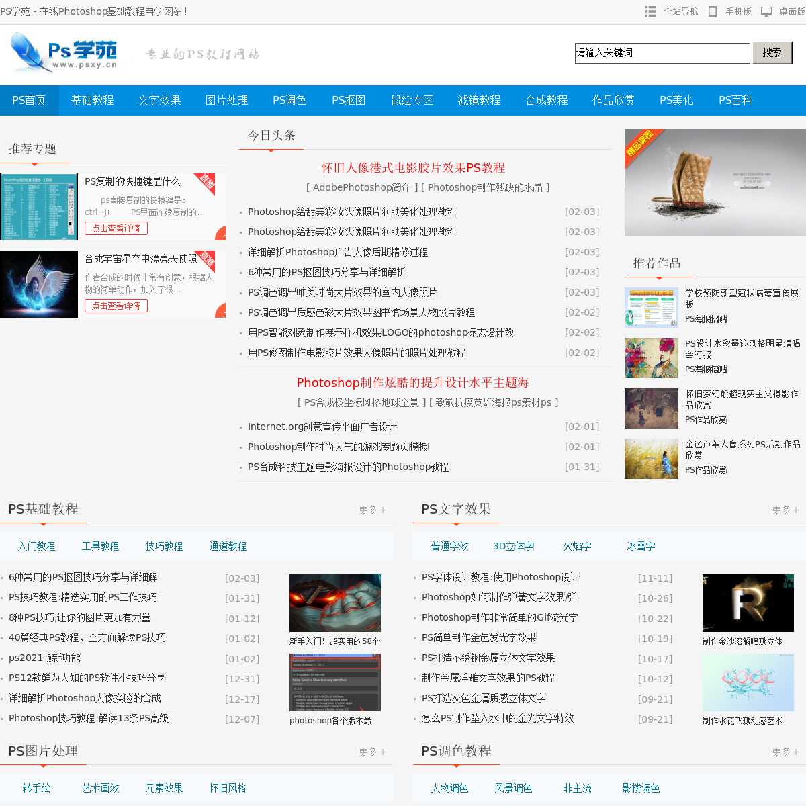Click 点击查看详情 under PS复制的快捷键
Viewport: 806px width, 806px height.
116,228
